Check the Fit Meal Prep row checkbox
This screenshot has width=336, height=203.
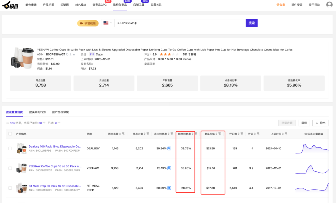coord(10,188)
